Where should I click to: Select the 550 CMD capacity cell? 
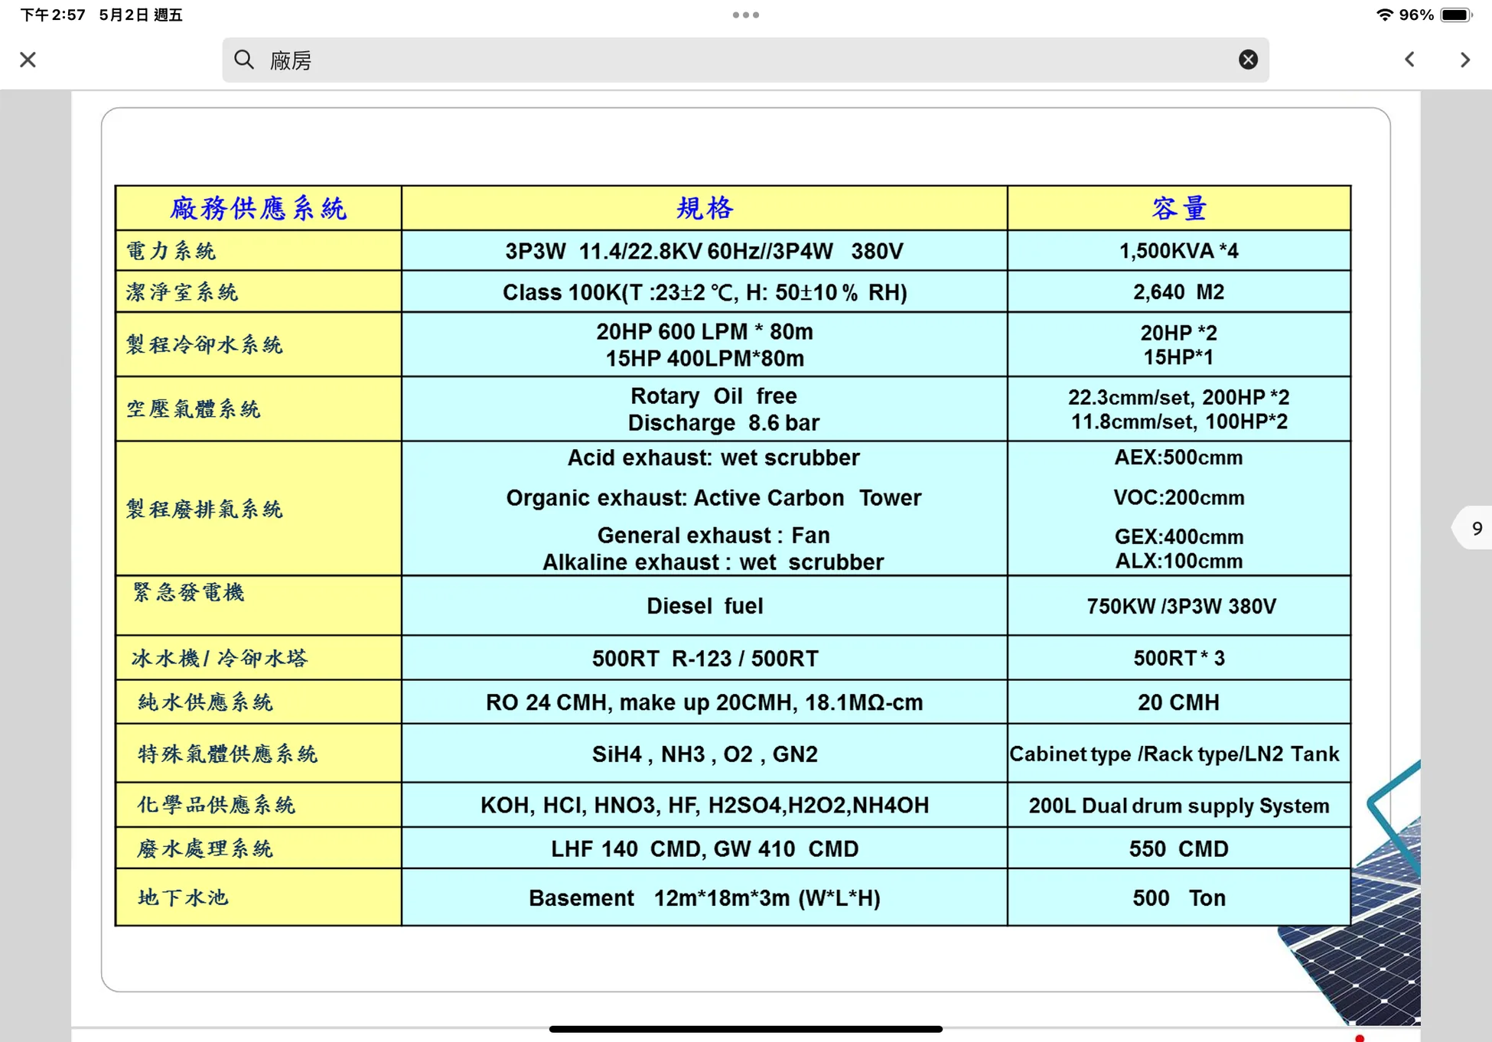tap(1179, 848)
